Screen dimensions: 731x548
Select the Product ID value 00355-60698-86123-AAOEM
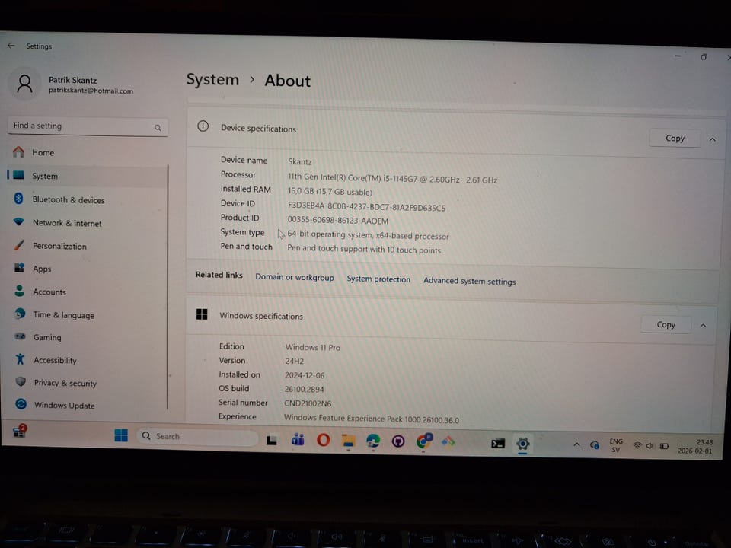(x=338, y=220)
